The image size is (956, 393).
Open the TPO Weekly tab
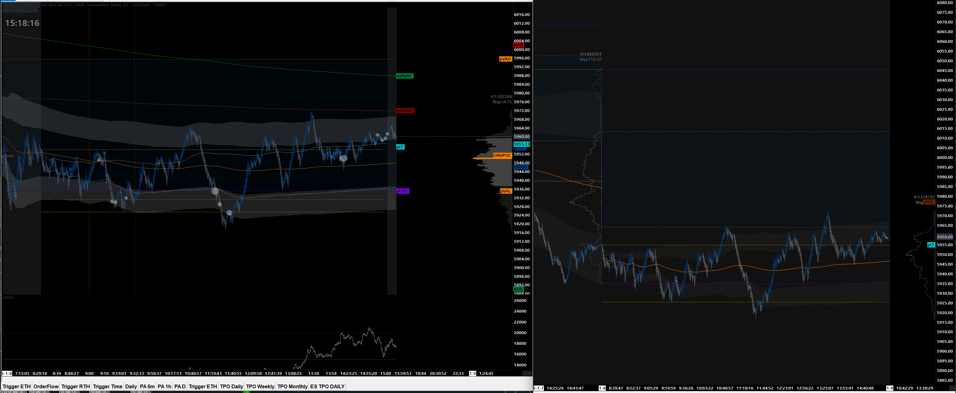point(260,386)
